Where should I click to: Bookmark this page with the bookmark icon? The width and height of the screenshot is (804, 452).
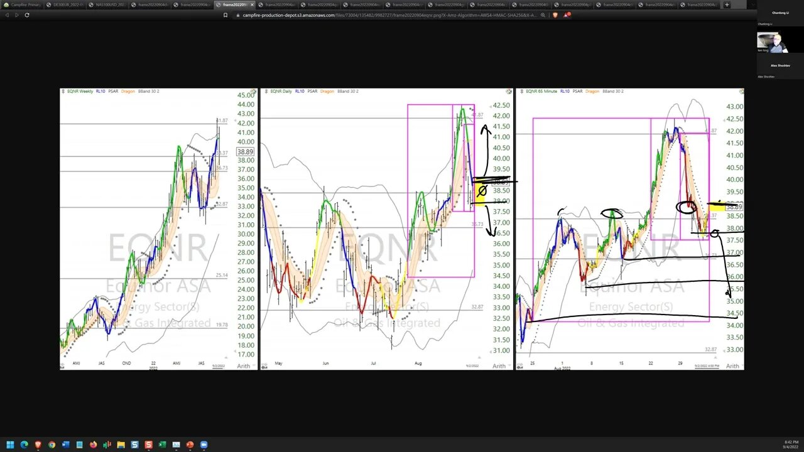(225, 14)
